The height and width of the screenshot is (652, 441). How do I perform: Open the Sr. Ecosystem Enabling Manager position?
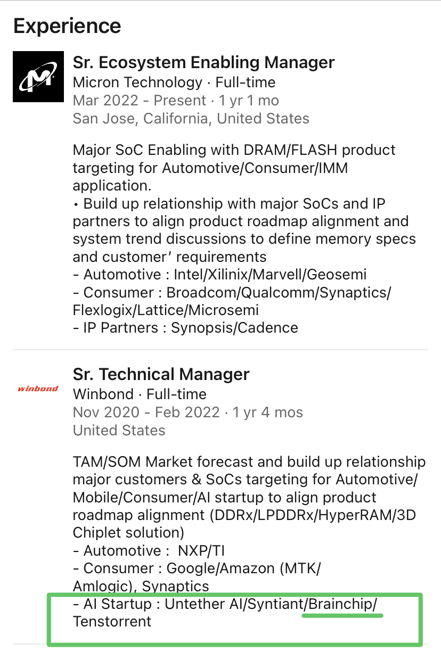[x=204, y=63]
